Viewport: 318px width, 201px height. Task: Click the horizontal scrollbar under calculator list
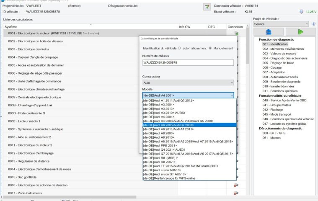pyautogui.click(x=70, y=197)
